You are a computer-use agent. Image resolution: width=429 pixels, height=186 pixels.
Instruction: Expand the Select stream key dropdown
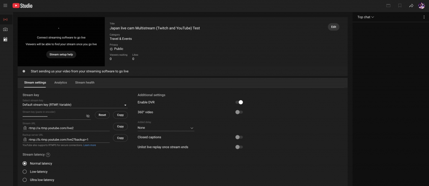tap(75, 105)
